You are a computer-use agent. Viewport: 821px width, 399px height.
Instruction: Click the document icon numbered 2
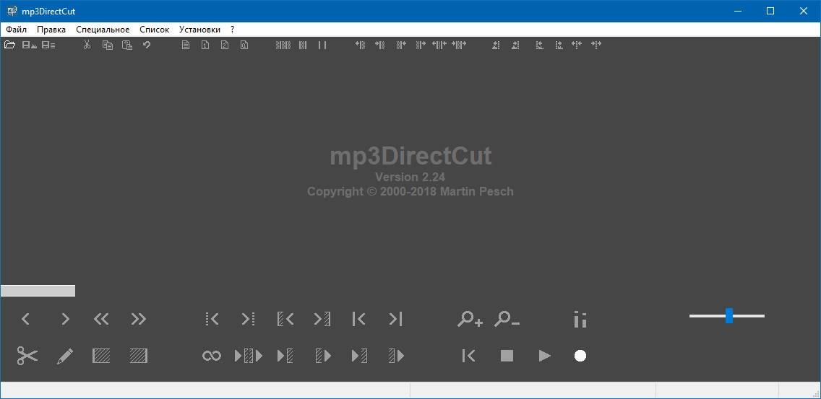[225, 45]
